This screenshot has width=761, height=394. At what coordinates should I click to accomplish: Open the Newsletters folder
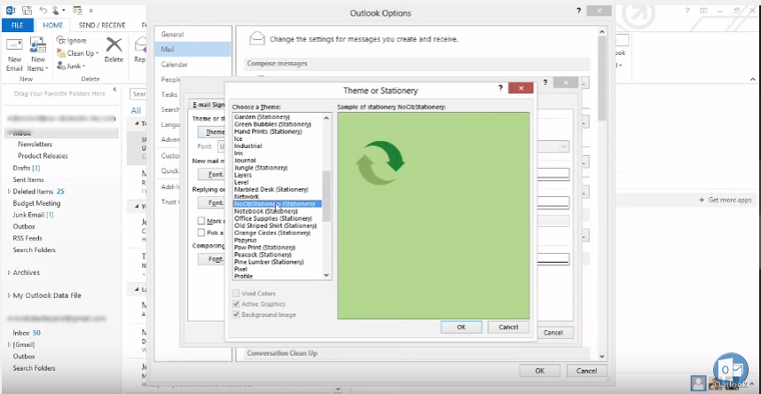pyautogui.click(x=35, y=145)
